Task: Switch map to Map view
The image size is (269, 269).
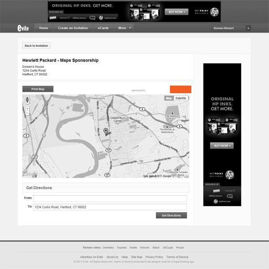Action: click(x=169, y=98)
